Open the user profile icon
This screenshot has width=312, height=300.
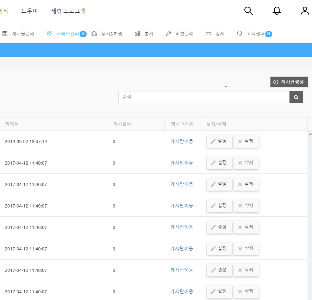coord(305,11)
